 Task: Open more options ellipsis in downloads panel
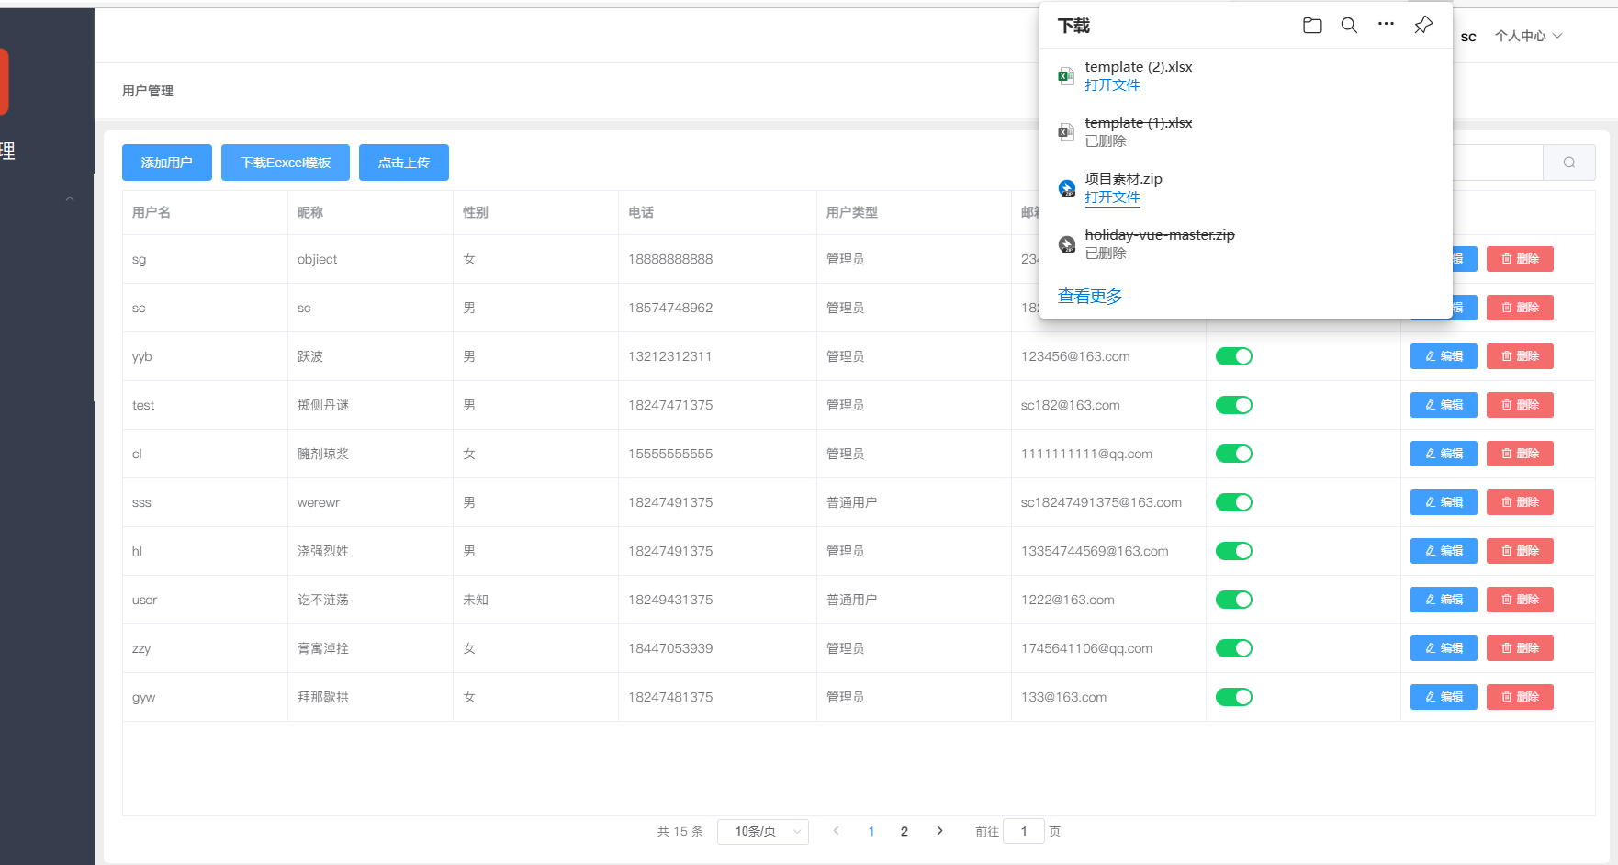tap(1386, 24)
